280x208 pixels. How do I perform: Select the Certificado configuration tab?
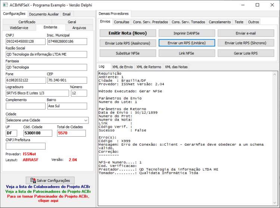27,22
